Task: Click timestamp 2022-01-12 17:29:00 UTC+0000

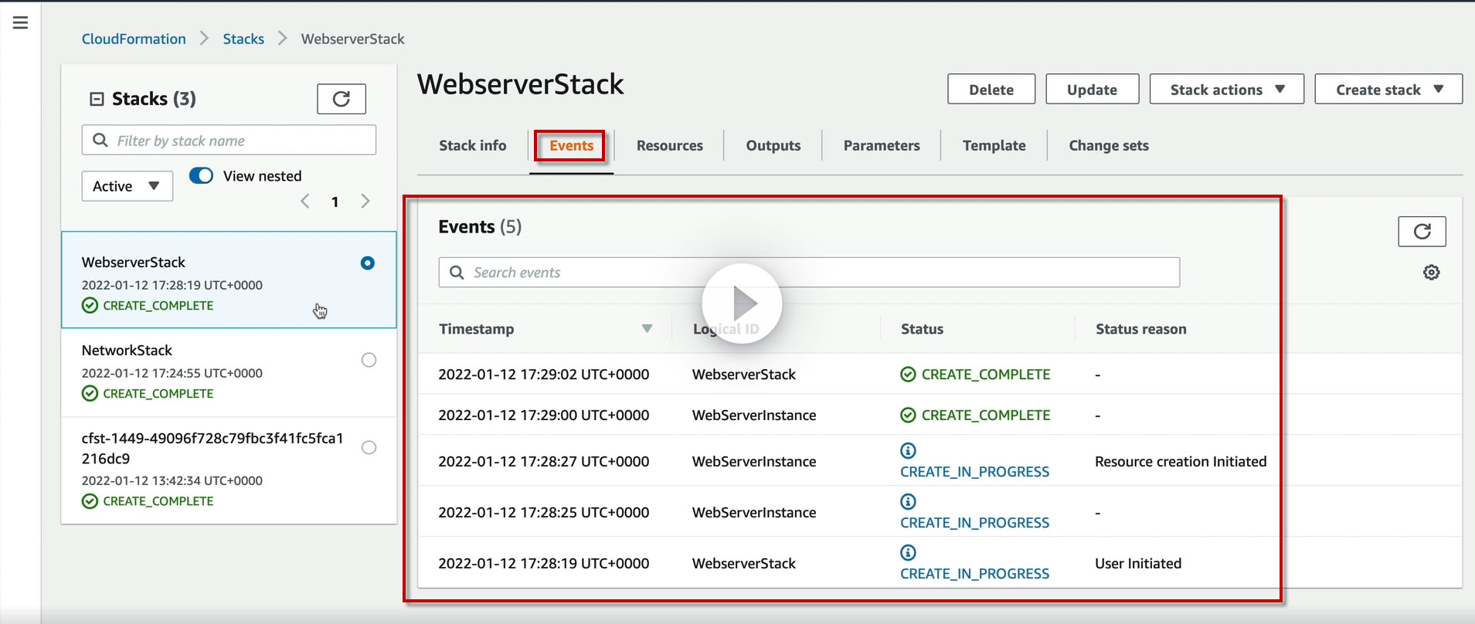Action: (x=544, y=415)
